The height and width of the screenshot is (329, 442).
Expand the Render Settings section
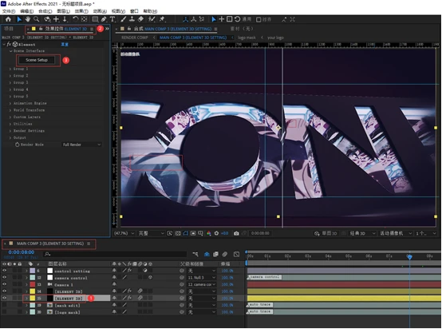coord(10,131)
